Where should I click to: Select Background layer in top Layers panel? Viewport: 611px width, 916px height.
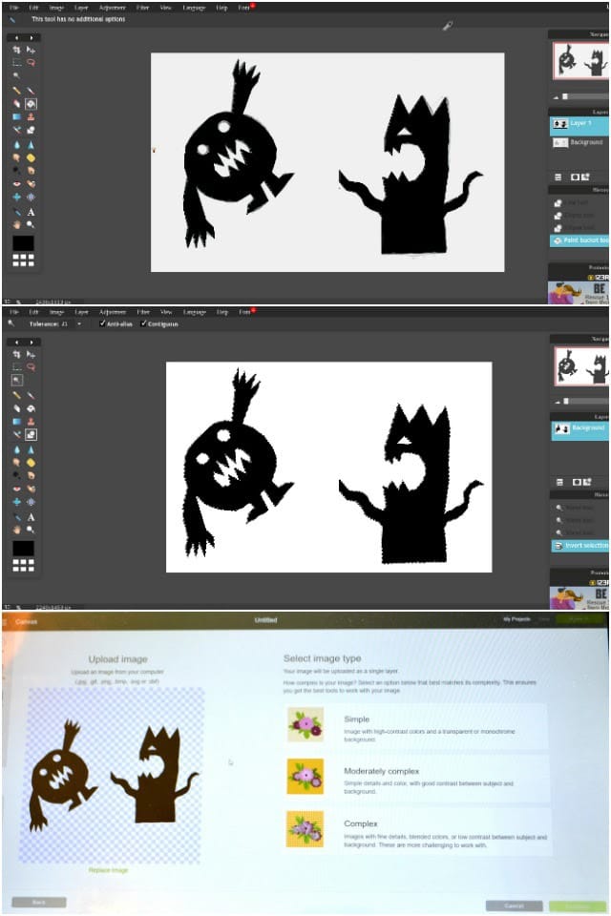click(x=579, y=142)
